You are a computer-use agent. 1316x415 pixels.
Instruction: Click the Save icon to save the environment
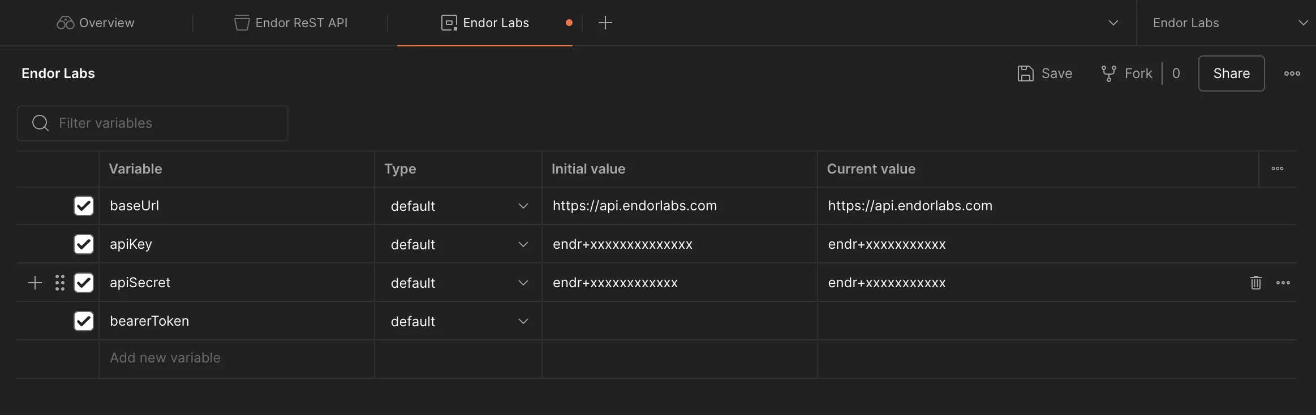[x=1026, y=73]
